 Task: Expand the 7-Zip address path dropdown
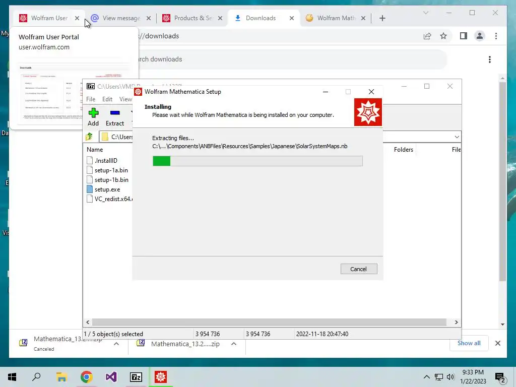tap(457, 137)
